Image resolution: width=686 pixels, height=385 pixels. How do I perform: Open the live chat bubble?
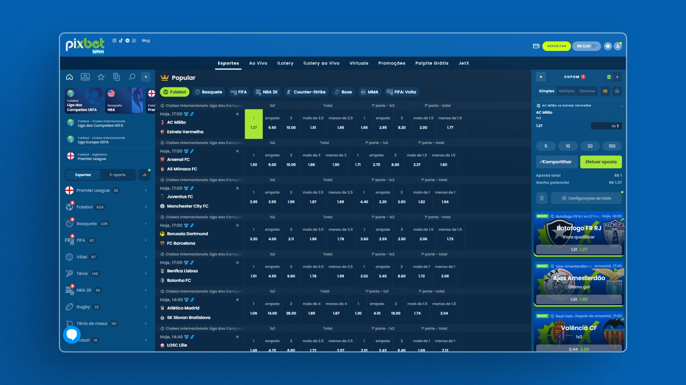coord(72,334)
